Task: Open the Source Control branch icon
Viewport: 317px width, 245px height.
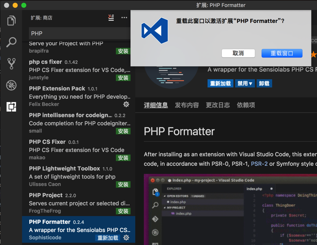Action: [x=11, y=64]
